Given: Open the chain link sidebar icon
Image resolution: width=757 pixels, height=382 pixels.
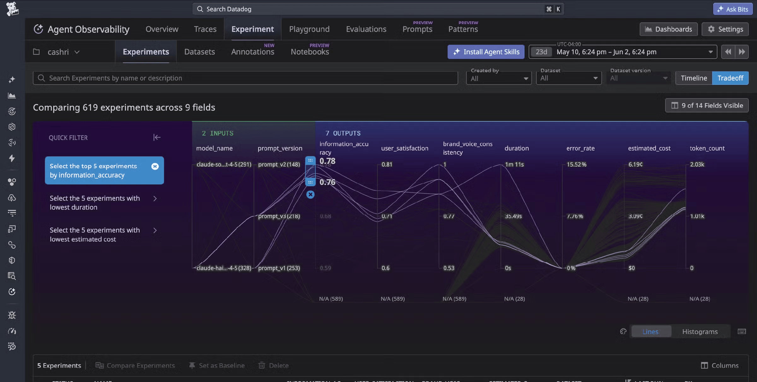Looking at the screenshot, I should click(12, 245).
